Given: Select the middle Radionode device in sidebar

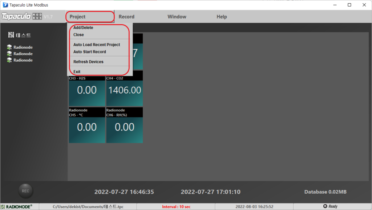Looking at the screenshot, I should 20,54.
